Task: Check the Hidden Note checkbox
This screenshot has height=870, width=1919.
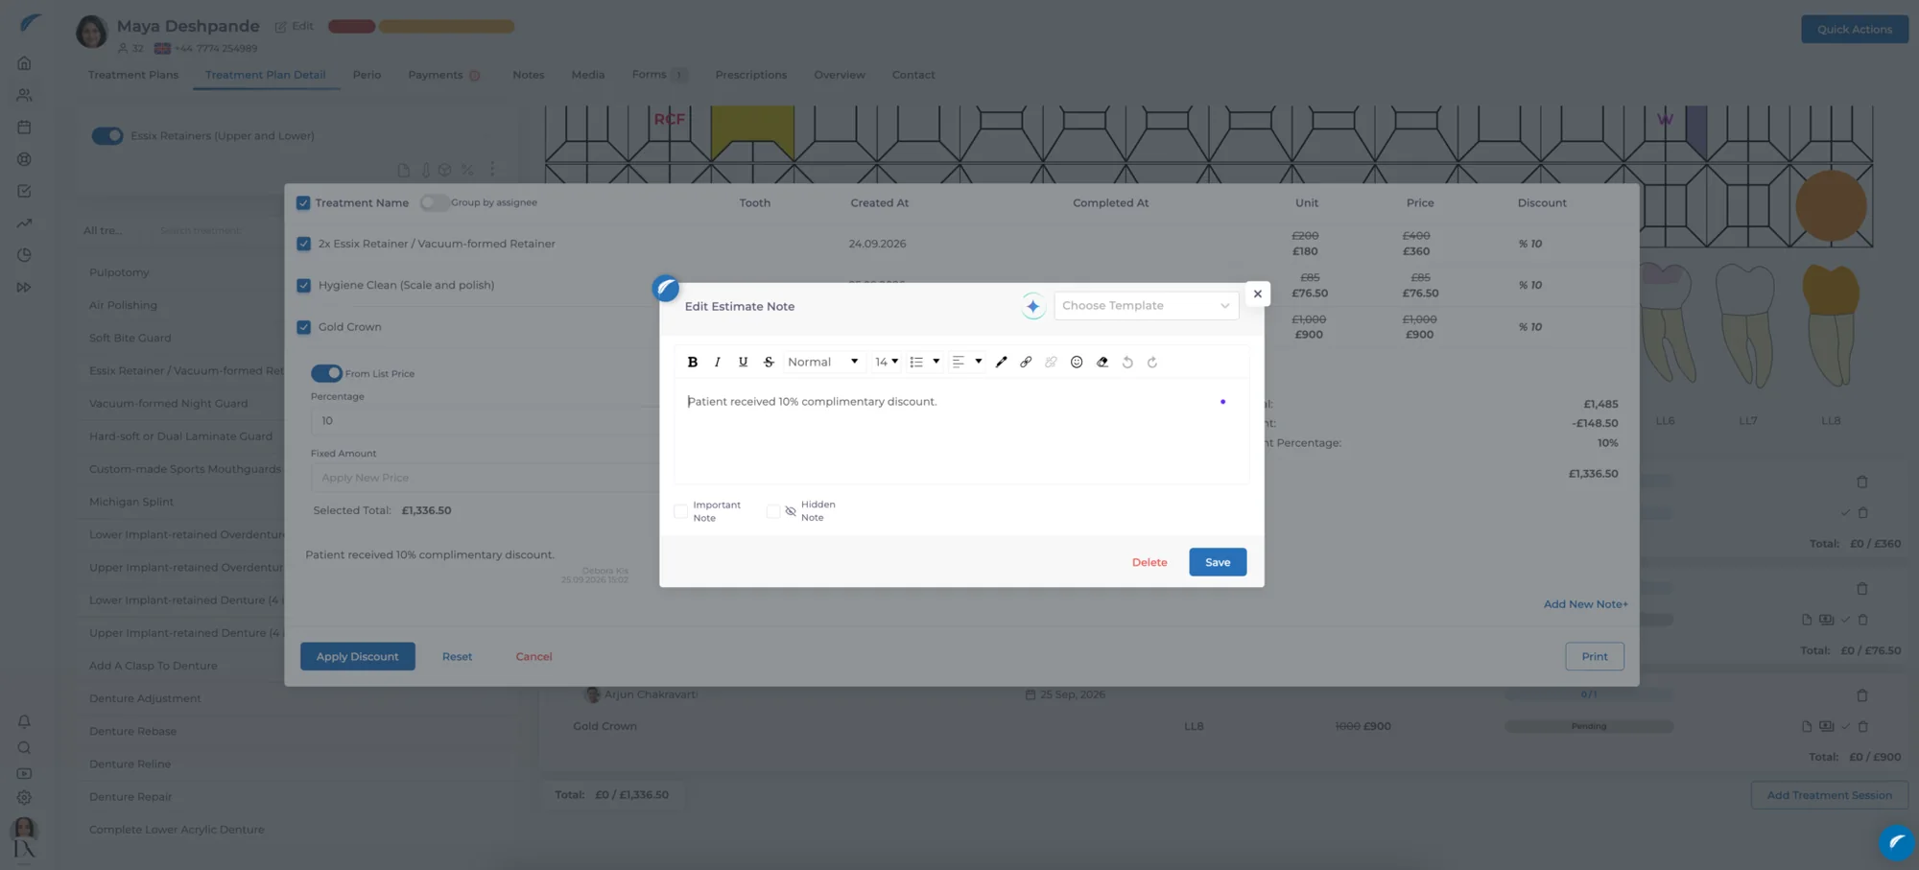Action: pyautogui.click(x=773, y=511)
